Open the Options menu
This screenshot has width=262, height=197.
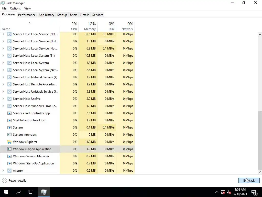click(x=15, y=8)
